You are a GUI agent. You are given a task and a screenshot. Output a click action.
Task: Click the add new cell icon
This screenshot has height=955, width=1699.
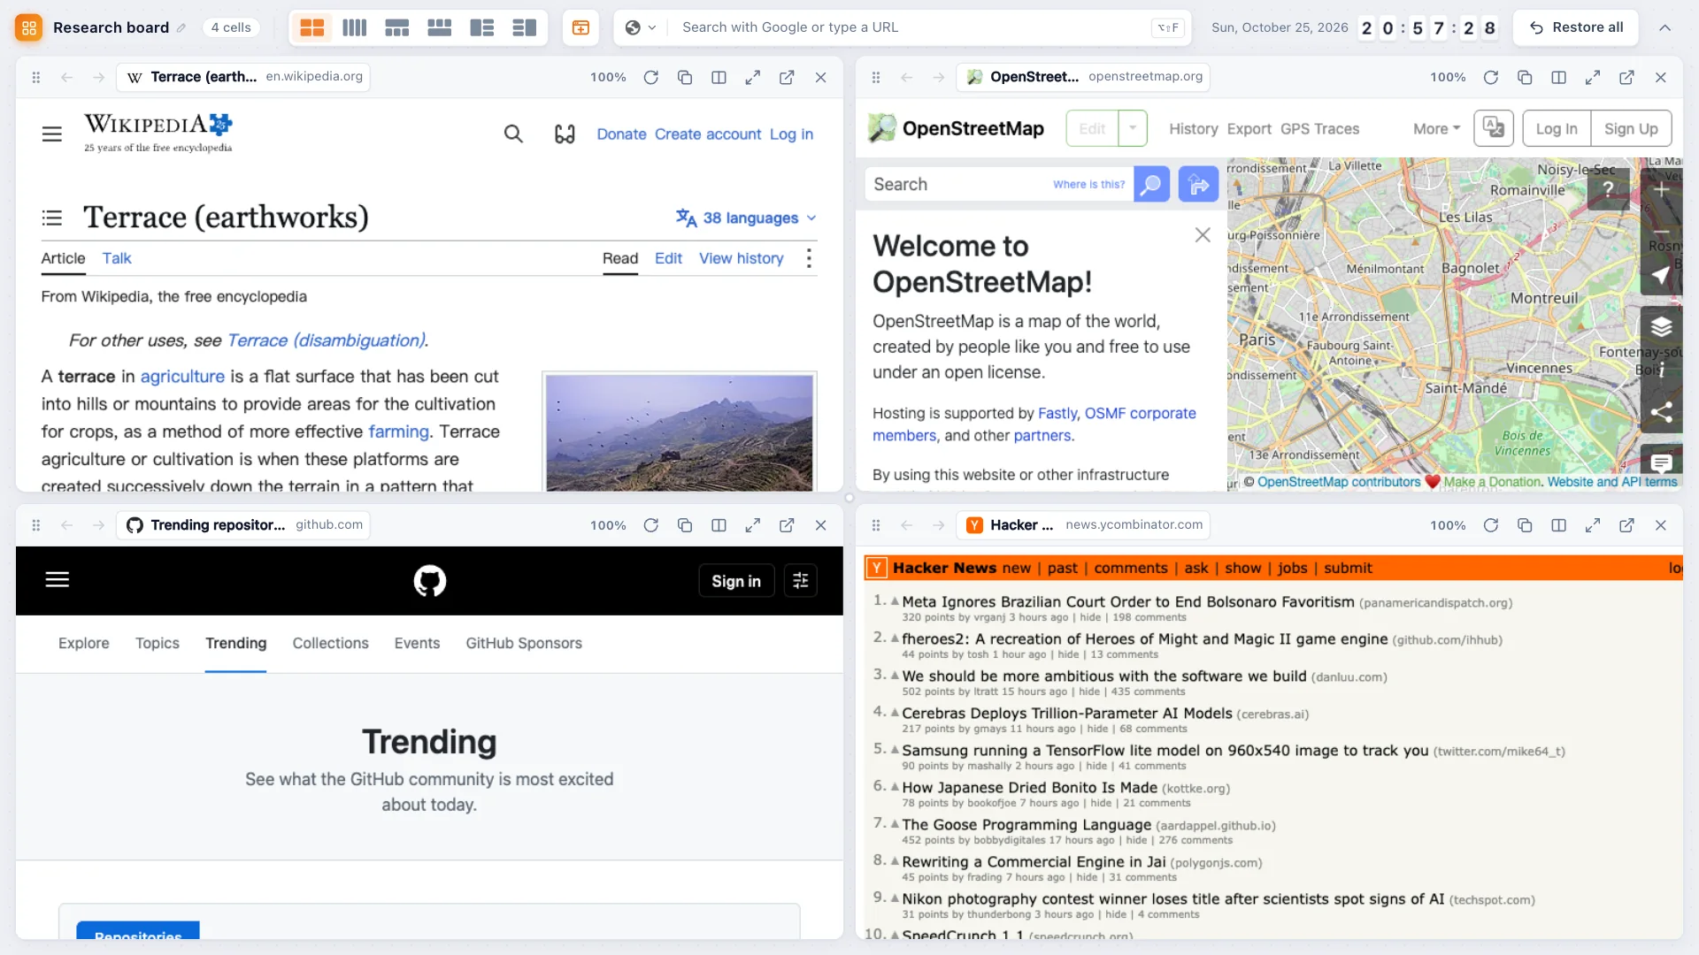580,27
